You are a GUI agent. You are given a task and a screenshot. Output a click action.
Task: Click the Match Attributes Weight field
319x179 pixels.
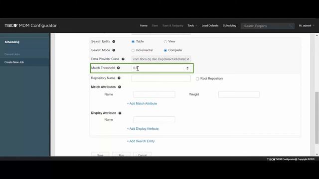239,94
